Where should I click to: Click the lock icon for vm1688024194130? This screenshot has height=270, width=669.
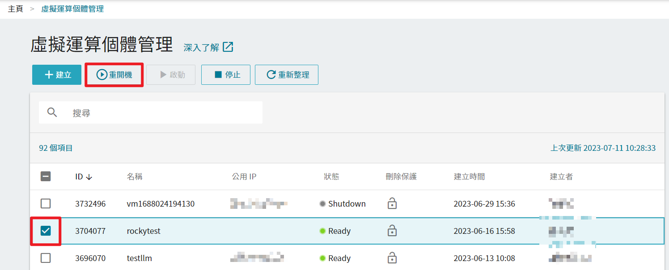(x=392, y=204)
